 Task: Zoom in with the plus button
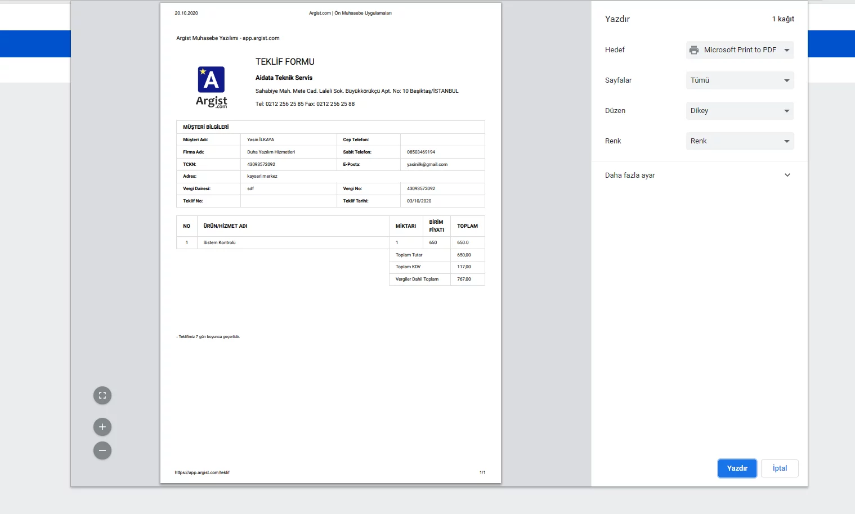pyautogui.click(x=102, y=427)
